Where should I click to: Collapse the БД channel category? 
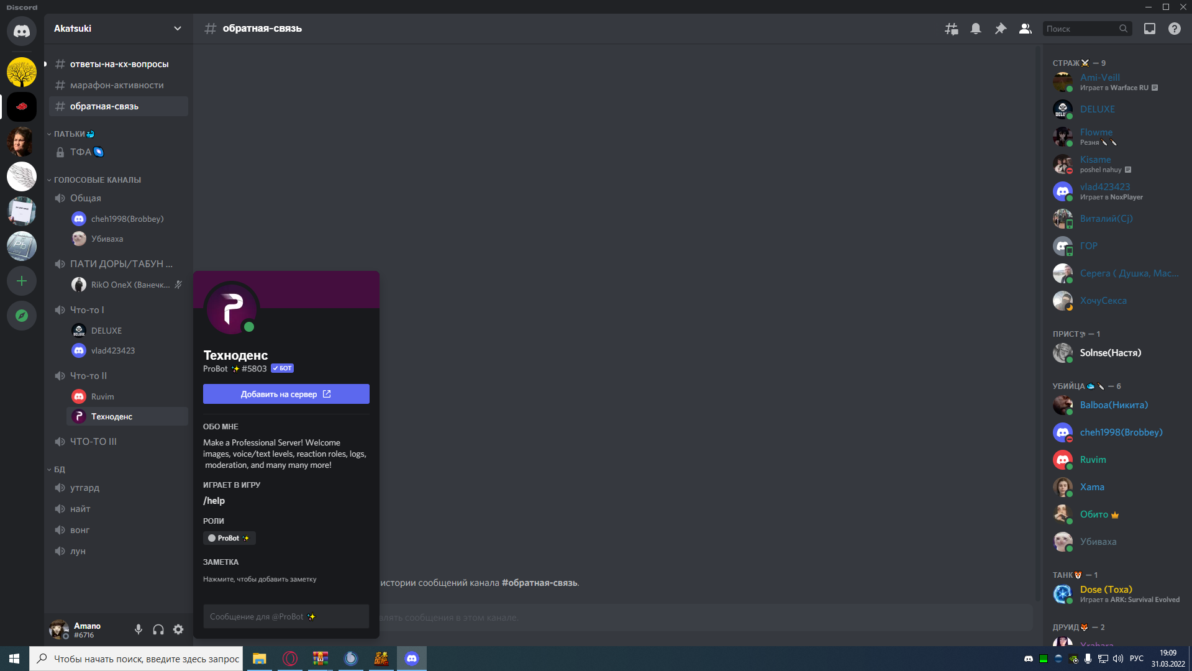coord(59,469)
